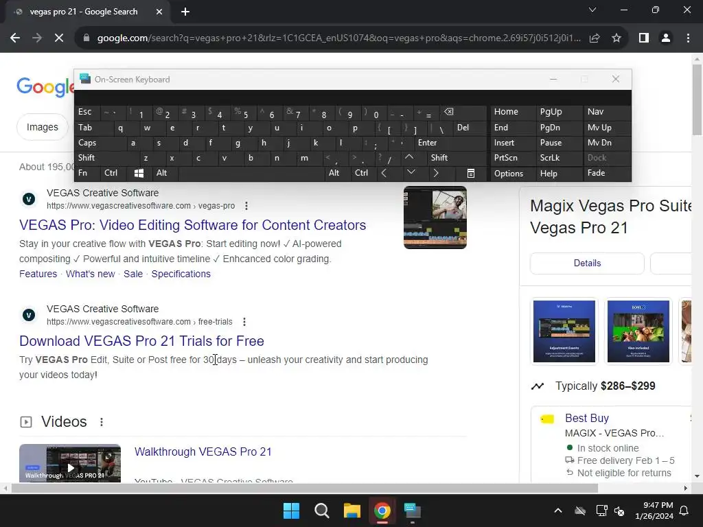Screen dimensions: 703x527
Task: Open the Chrome tab search chevron
Action: click(x=592, y=10)
